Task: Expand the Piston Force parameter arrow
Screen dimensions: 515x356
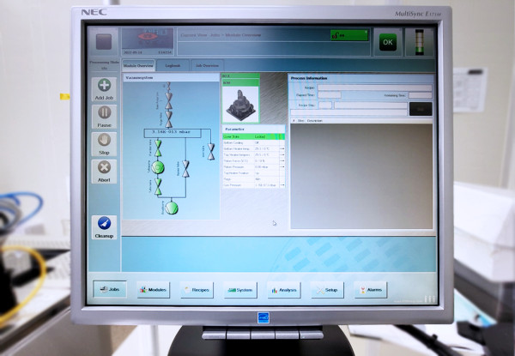Action: coord(281,160)
